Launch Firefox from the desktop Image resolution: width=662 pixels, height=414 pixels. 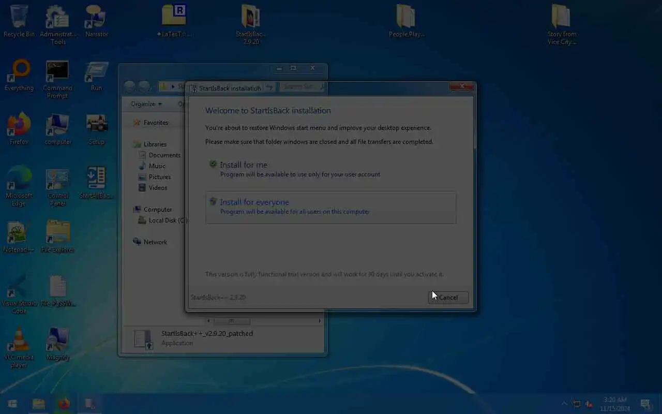click(x=19, y=129)
